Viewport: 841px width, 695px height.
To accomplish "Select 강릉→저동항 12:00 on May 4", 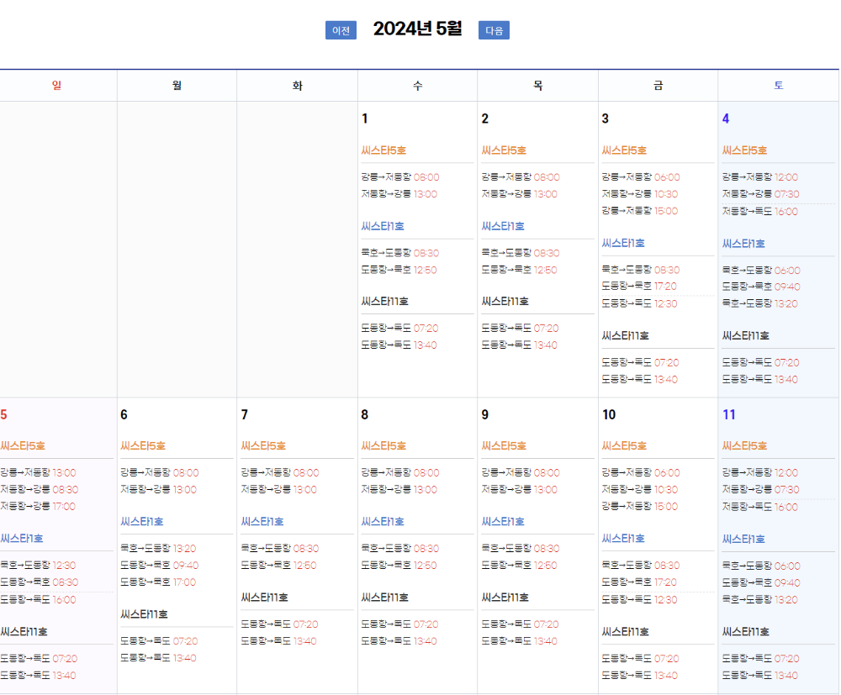I will coord(760,176).
